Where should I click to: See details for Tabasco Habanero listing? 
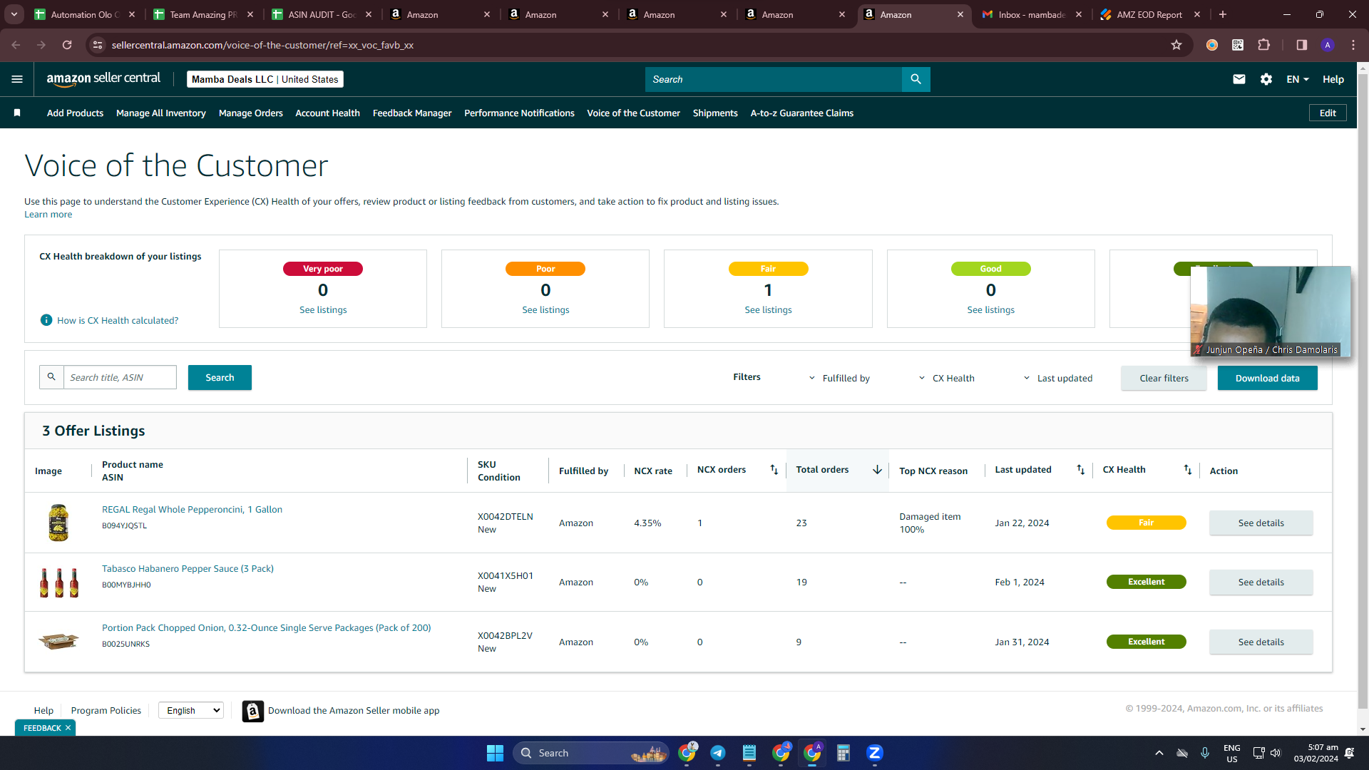(1261, 582)
